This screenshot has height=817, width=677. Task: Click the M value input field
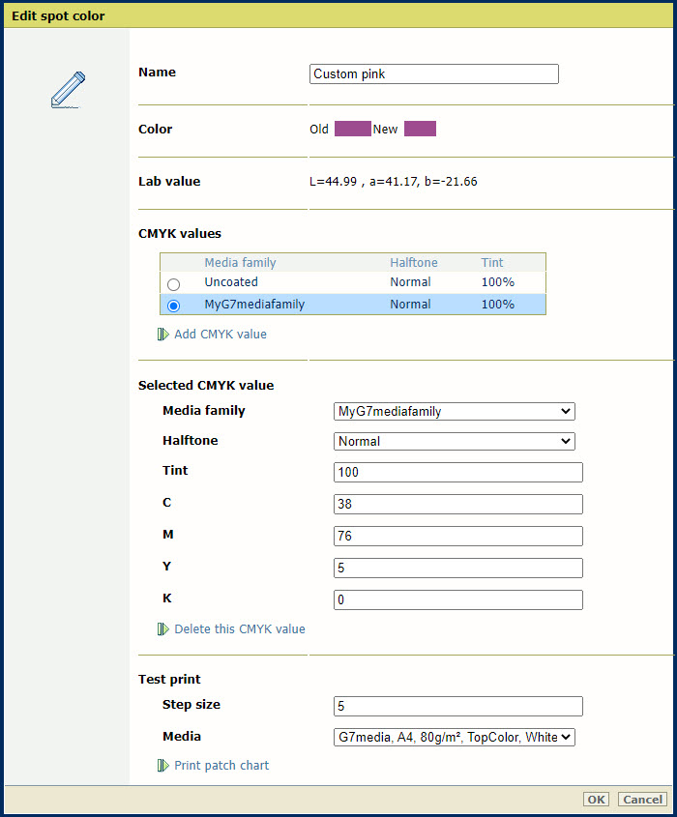click(x=457, y=536)
